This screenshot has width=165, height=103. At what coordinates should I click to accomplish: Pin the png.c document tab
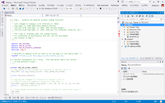11,13
